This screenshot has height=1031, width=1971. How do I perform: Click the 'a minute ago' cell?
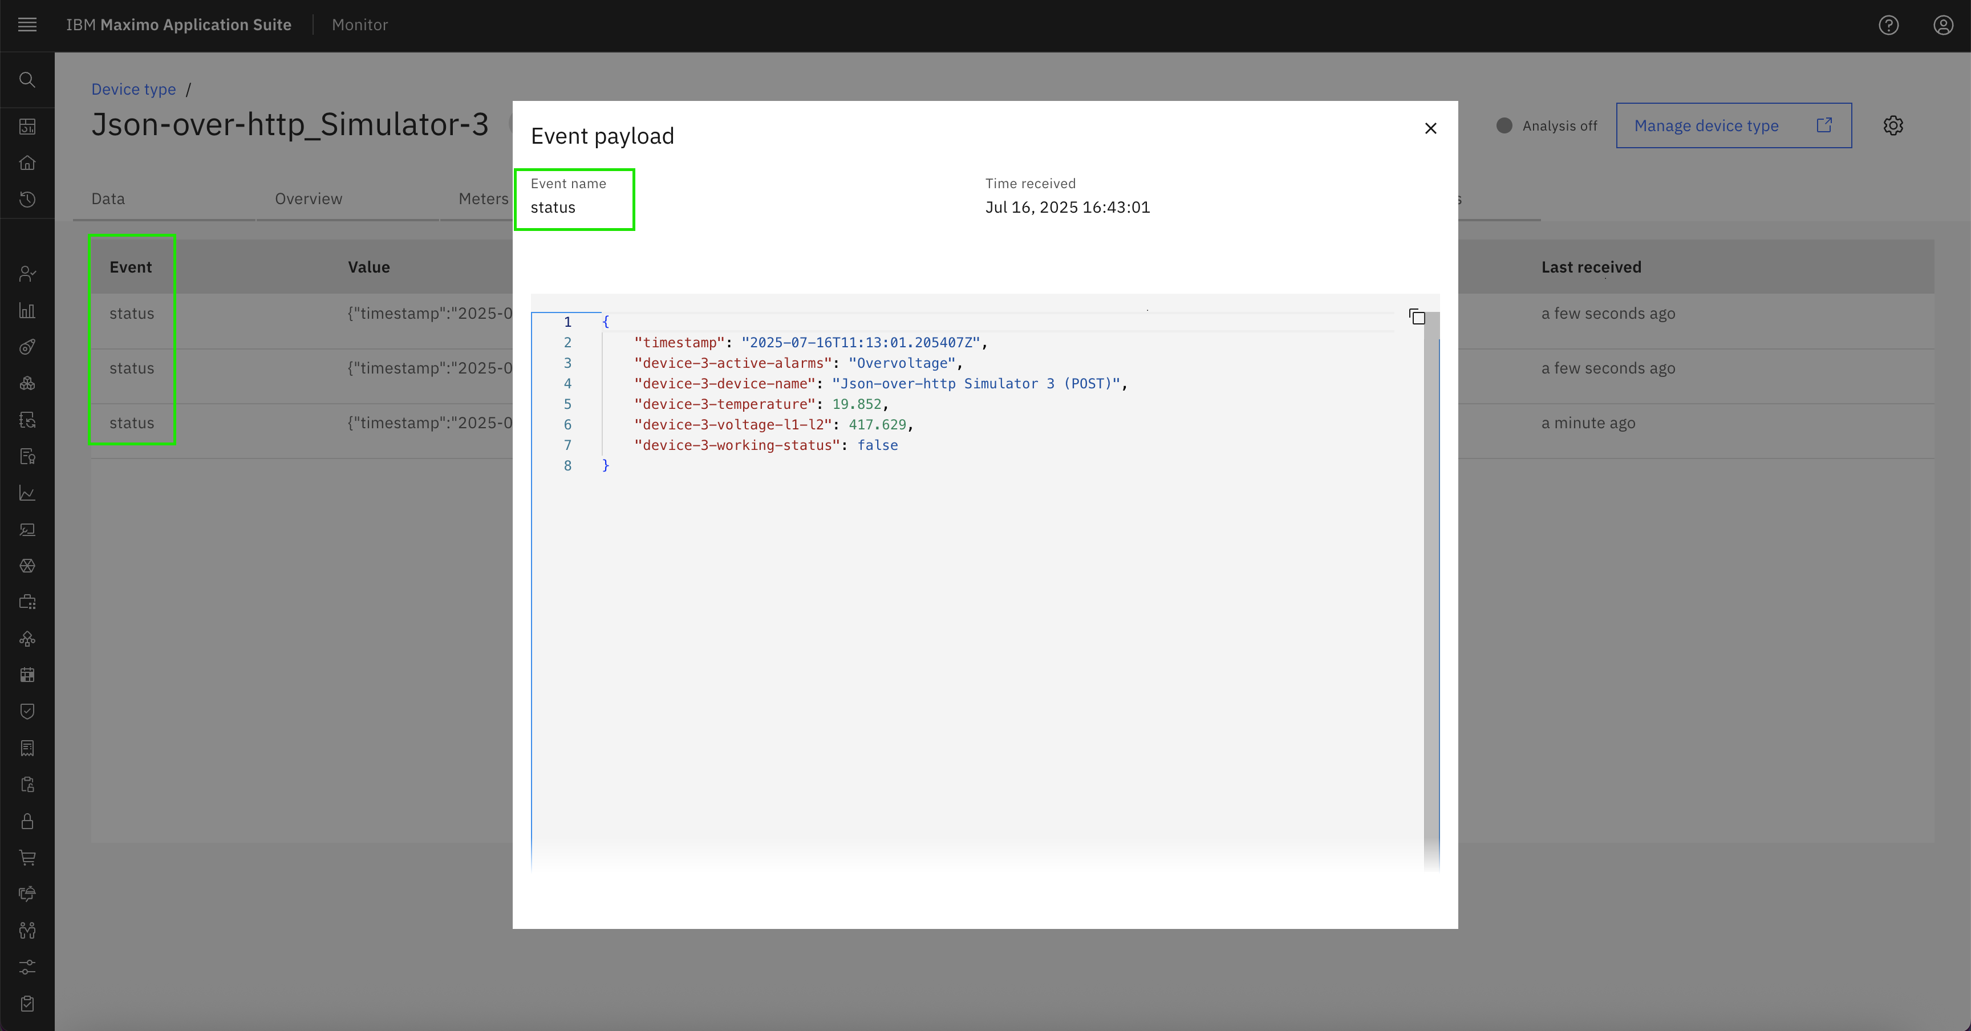1588,423
